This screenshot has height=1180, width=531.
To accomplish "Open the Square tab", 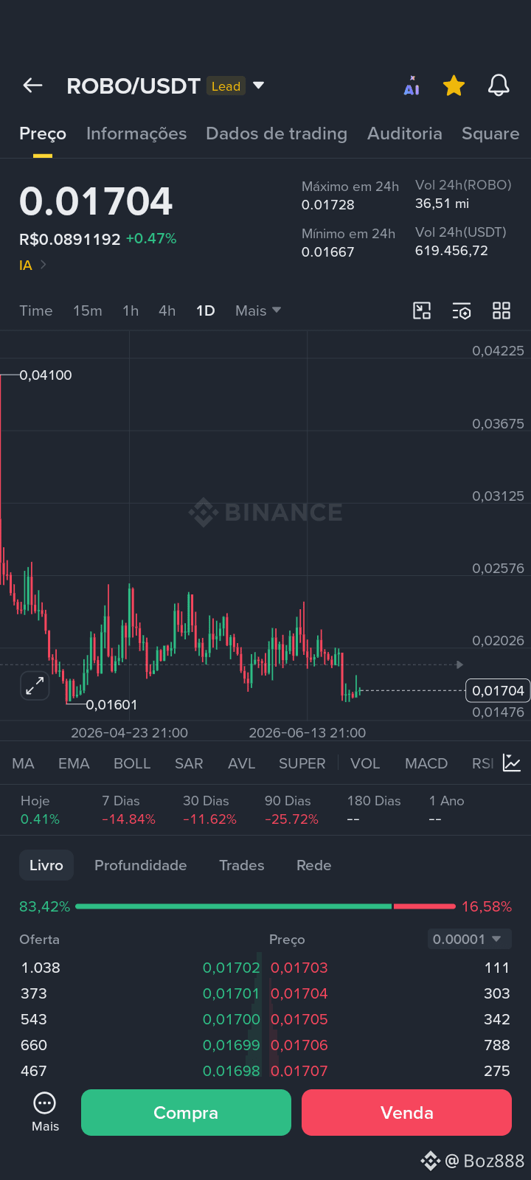I will pyautogui.click(x=490, y=133).
